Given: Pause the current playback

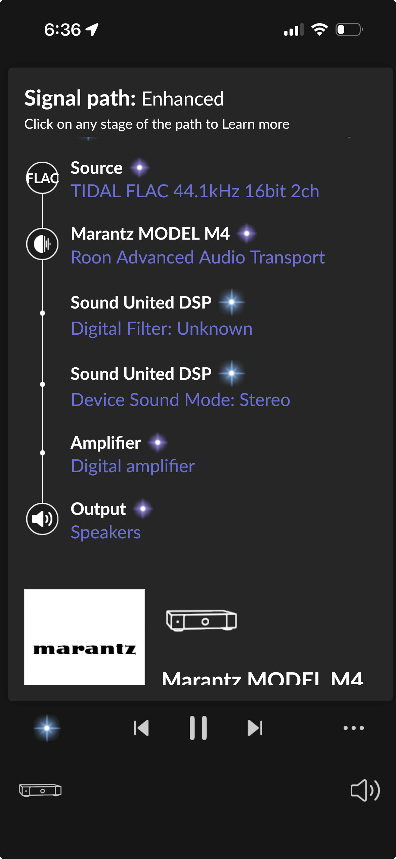Looking at the screenshot, I should [x=198, y=728].
